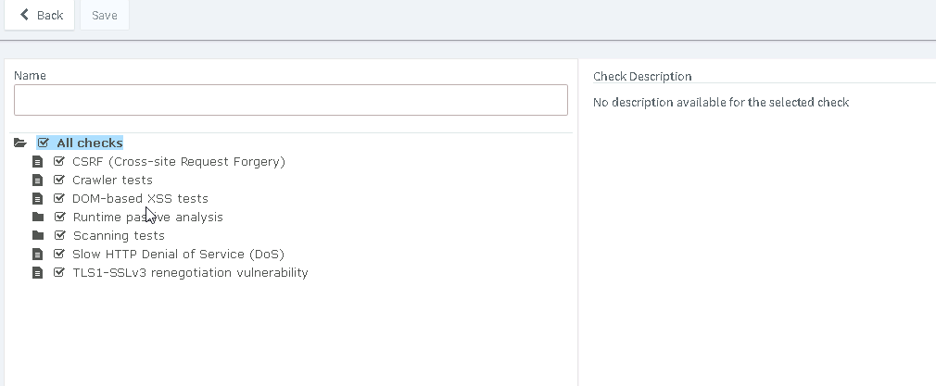This screenshot has width=936, height=386.
Task: Toggle the Scanning tests checkbox
Action: coord(59,236)
